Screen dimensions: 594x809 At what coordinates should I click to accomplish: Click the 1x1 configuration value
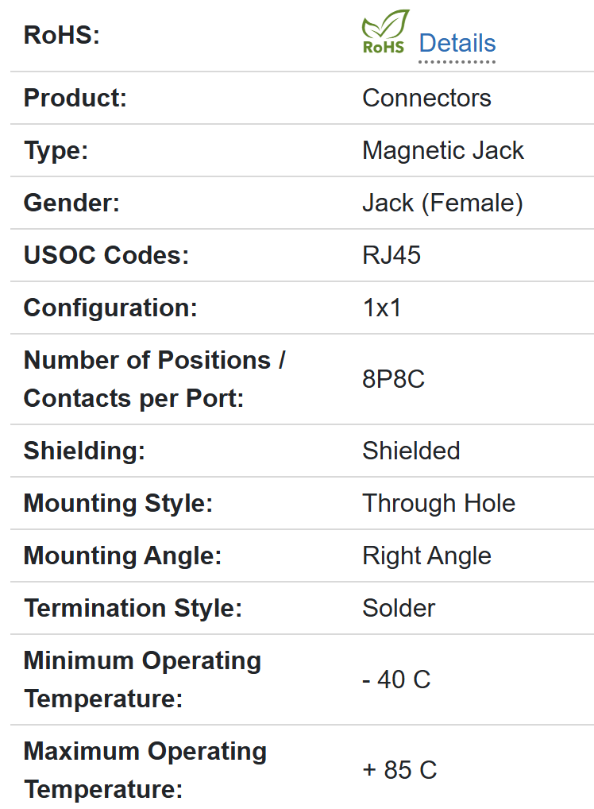pyautogui.click(x=382, y=308)
